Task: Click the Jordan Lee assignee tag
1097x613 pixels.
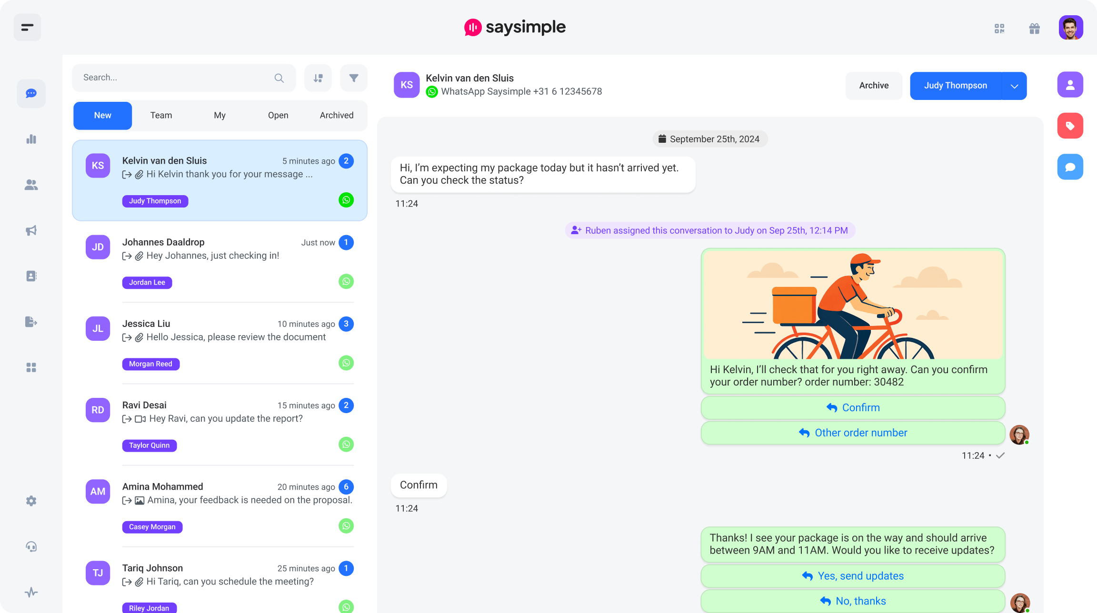Action: point(147,283)
